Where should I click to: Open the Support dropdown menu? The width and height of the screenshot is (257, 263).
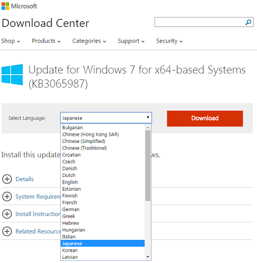[x=131, y=41]
